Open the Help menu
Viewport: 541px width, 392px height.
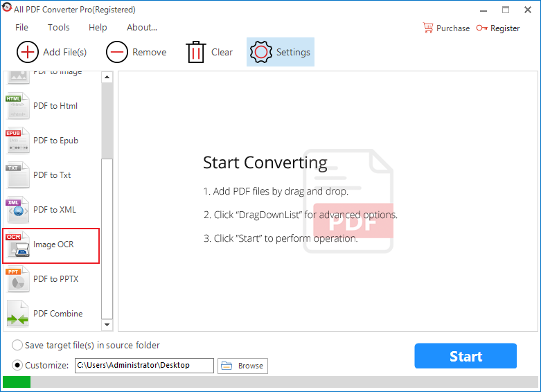98,27
